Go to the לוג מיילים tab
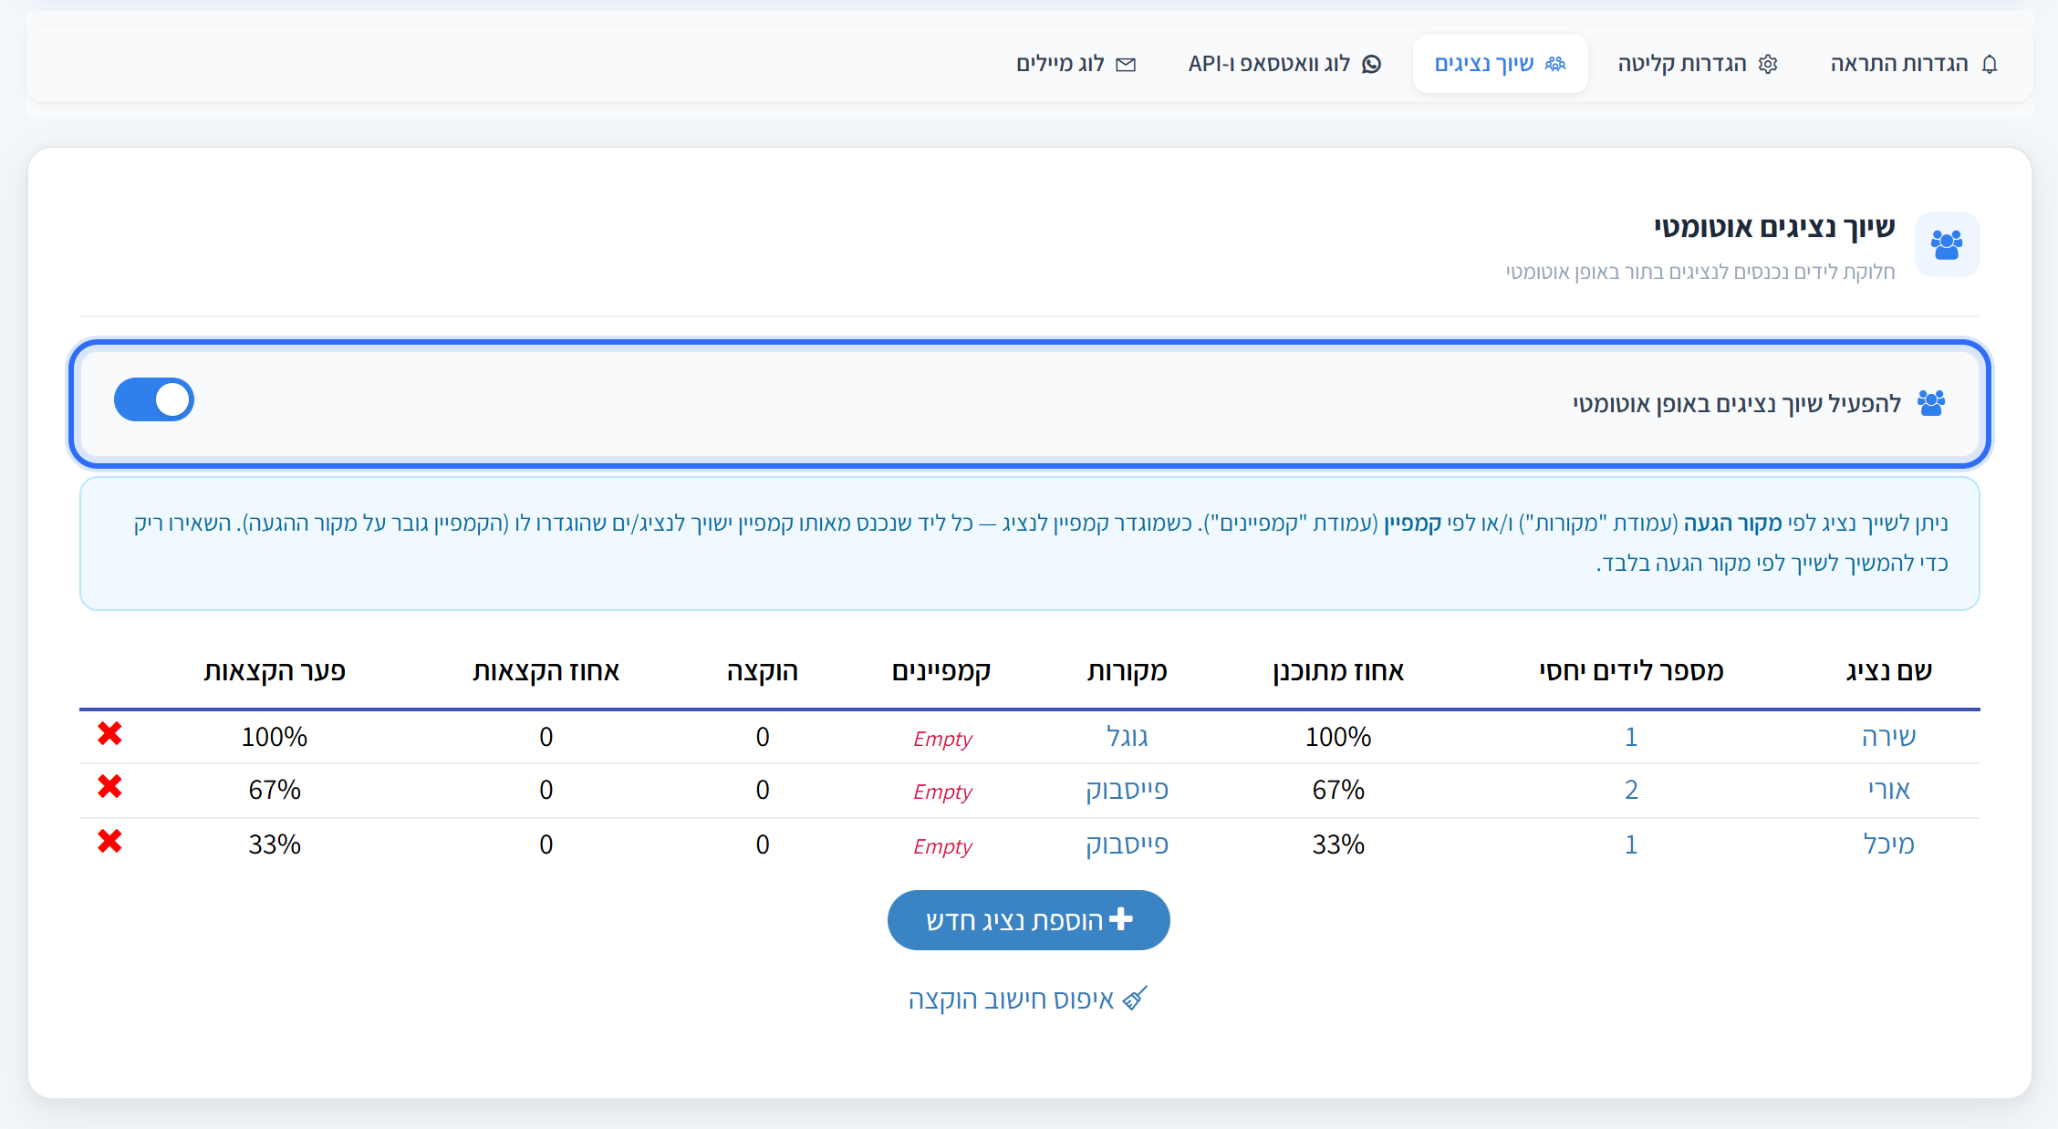 1076,64
